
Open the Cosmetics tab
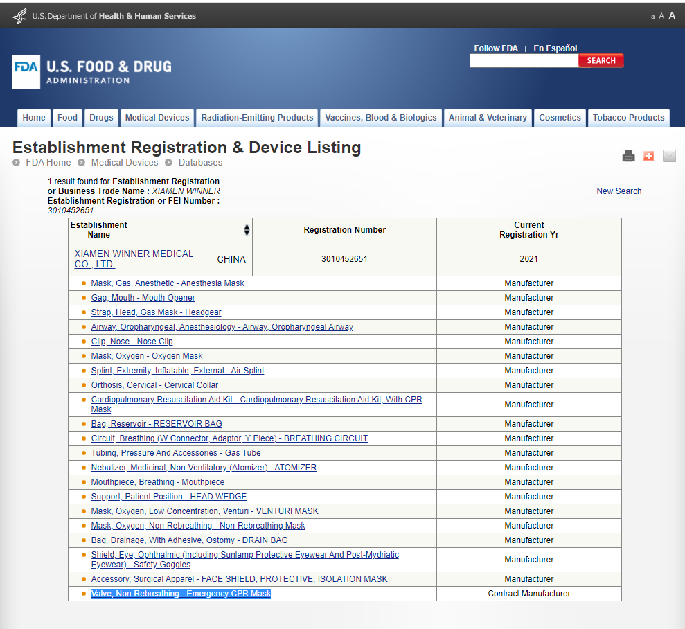[560, 118]
